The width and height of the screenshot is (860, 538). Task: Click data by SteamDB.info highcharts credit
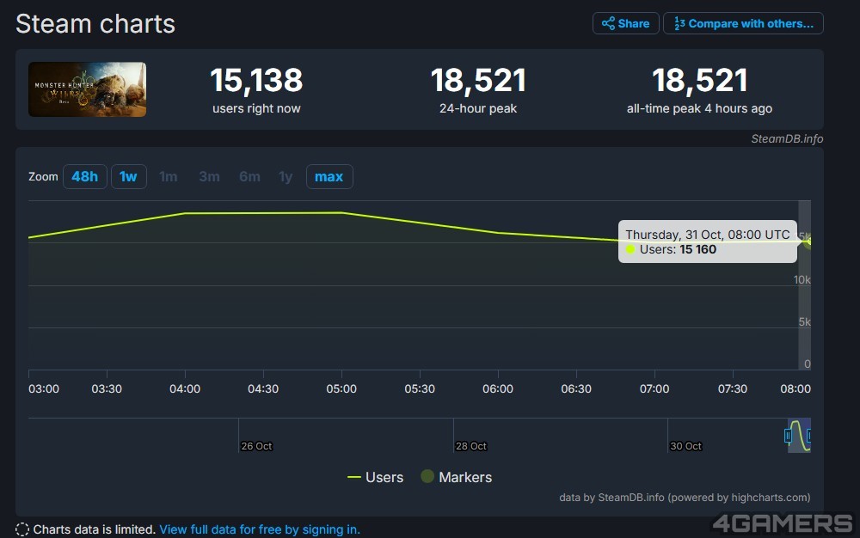685,498
